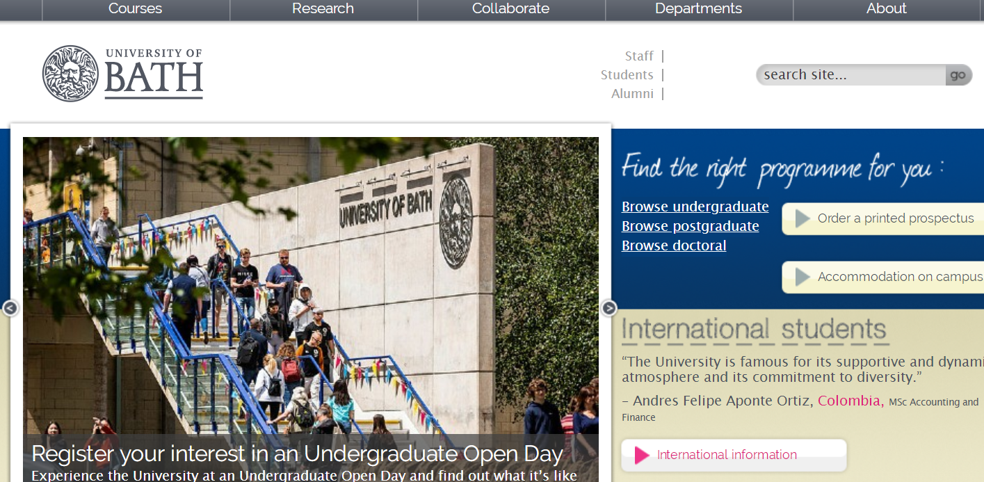Open Browse undergraduate programmes link

click(695, 207)
